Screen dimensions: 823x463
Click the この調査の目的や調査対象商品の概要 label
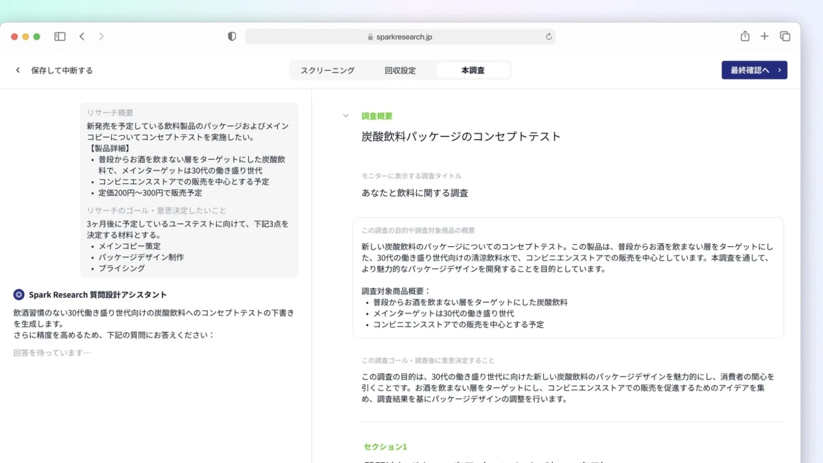pos(418,230)
